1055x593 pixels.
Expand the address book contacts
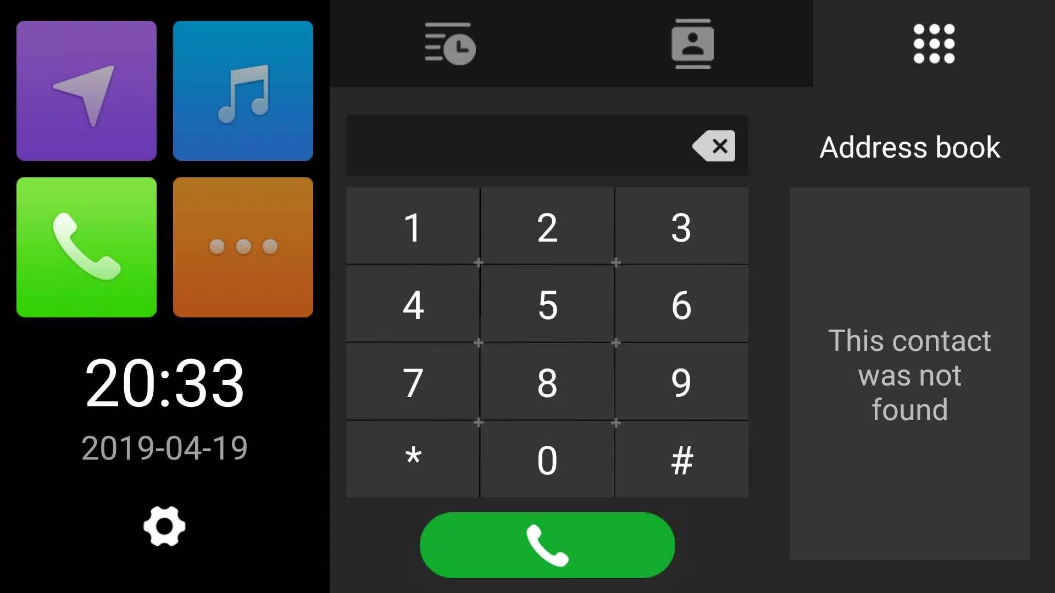point(692,44)
